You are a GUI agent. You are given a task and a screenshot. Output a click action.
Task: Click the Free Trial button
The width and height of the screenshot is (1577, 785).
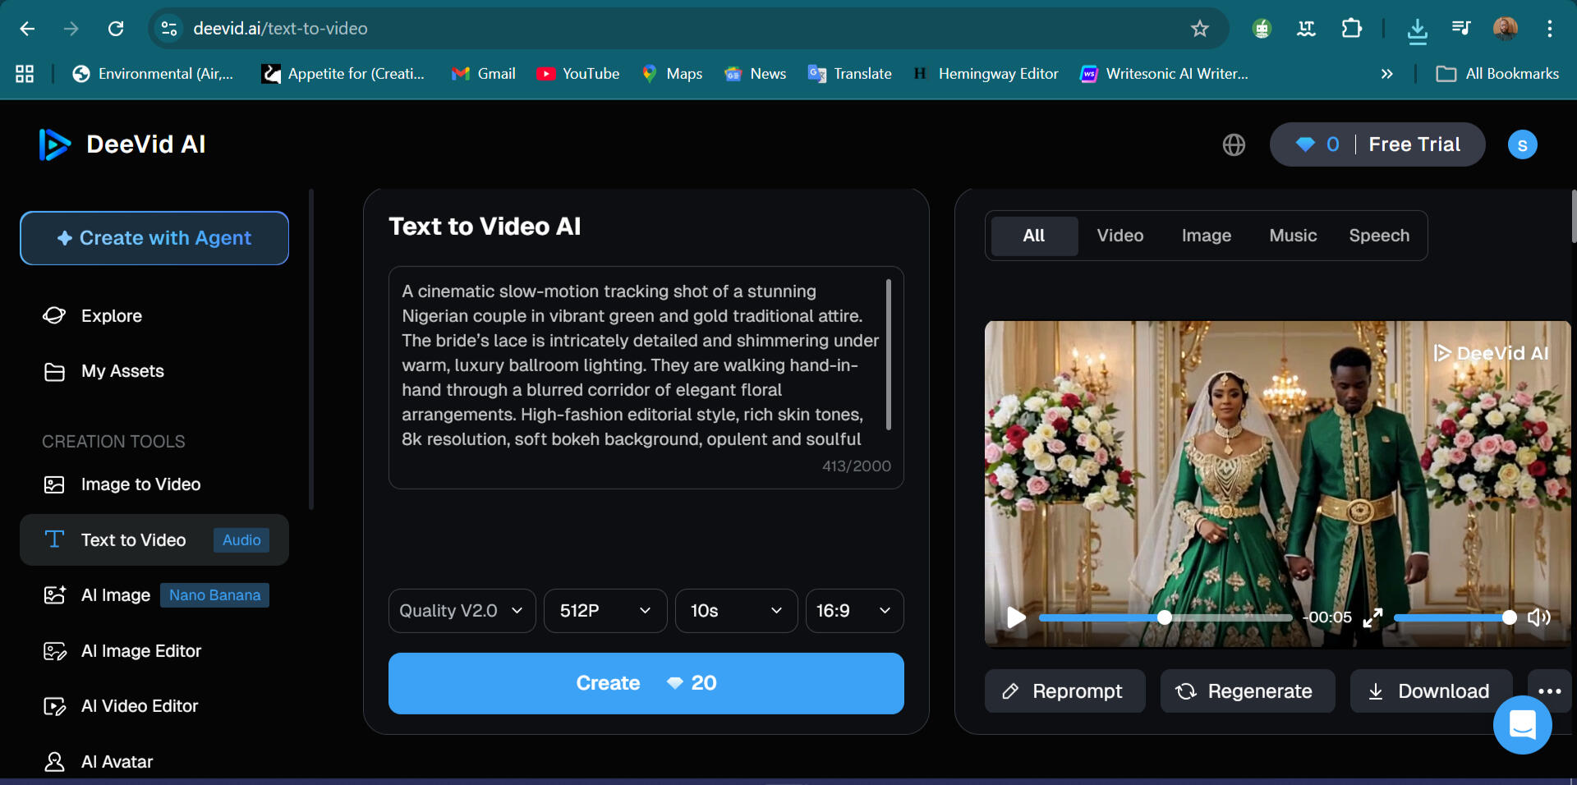(x=1415, y=145)
